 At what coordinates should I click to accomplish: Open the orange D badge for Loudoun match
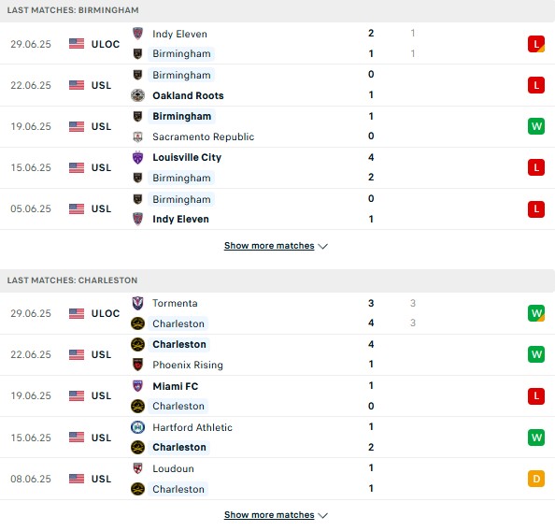tap(536, 479)
